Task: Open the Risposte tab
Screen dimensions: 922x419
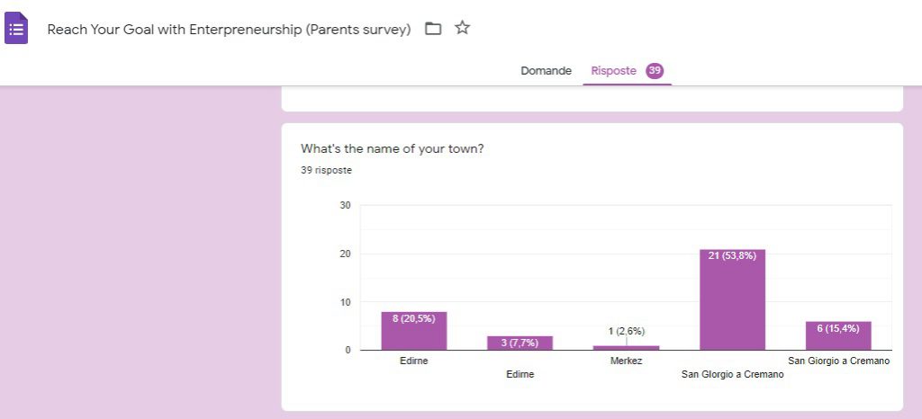Action: [x=613, y=71]
